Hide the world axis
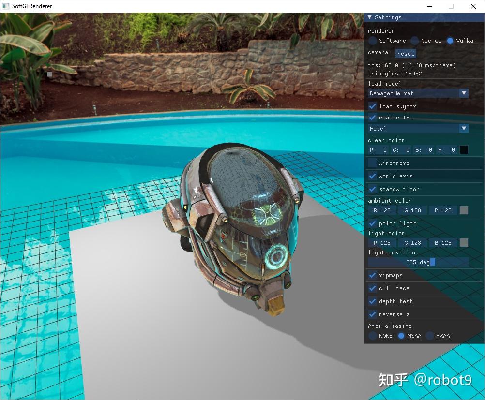485x400 pixels. tap(372, 176)
